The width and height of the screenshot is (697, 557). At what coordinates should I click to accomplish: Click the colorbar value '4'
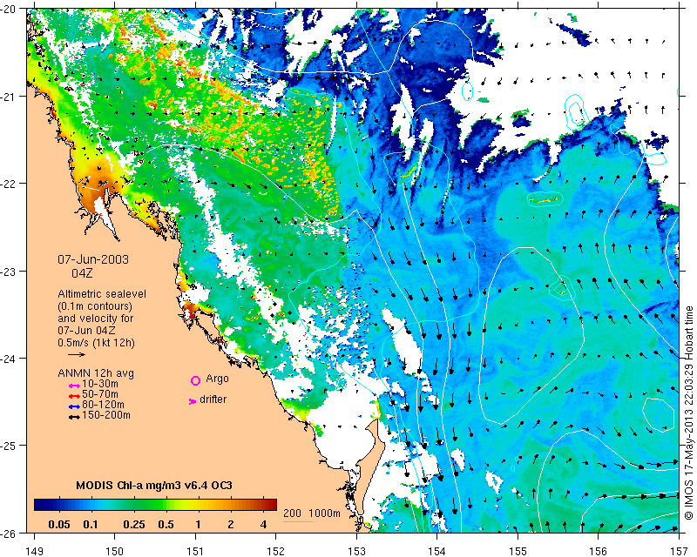tap(264, 525)
